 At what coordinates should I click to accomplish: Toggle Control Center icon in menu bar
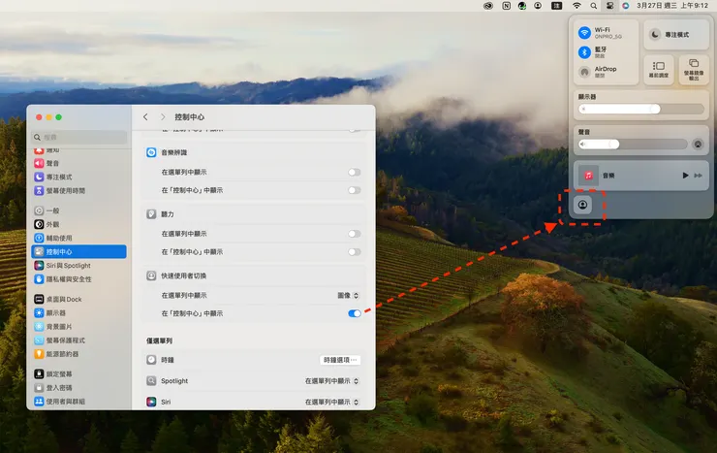coord(609,6)
